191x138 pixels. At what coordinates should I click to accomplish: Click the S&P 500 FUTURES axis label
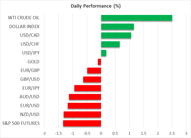pyautogui.click(x=21, y=123)
